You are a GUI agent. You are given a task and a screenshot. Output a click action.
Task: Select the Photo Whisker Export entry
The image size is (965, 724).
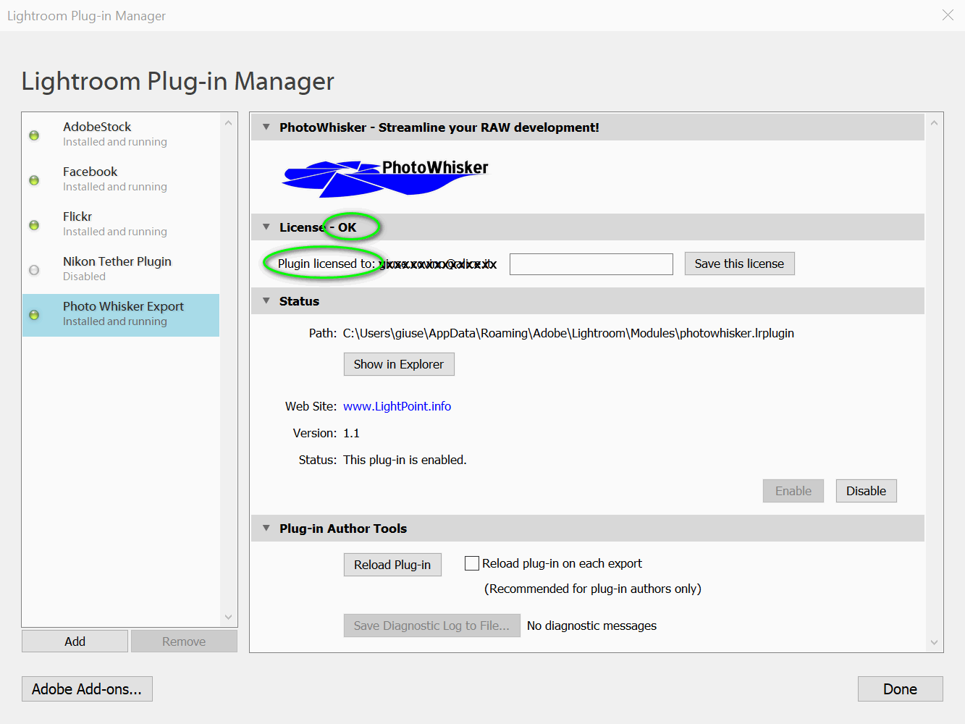(121, 315)
